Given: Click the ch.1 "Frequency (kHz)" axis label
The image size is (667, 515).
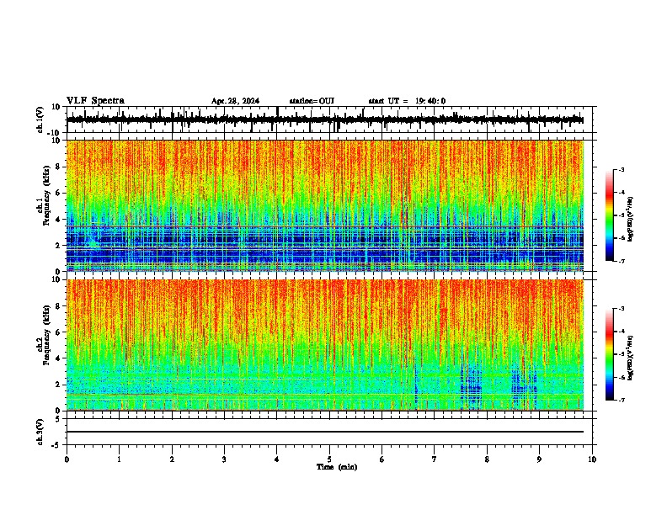Looking at the screenshot, I should [x=47, y=196].
